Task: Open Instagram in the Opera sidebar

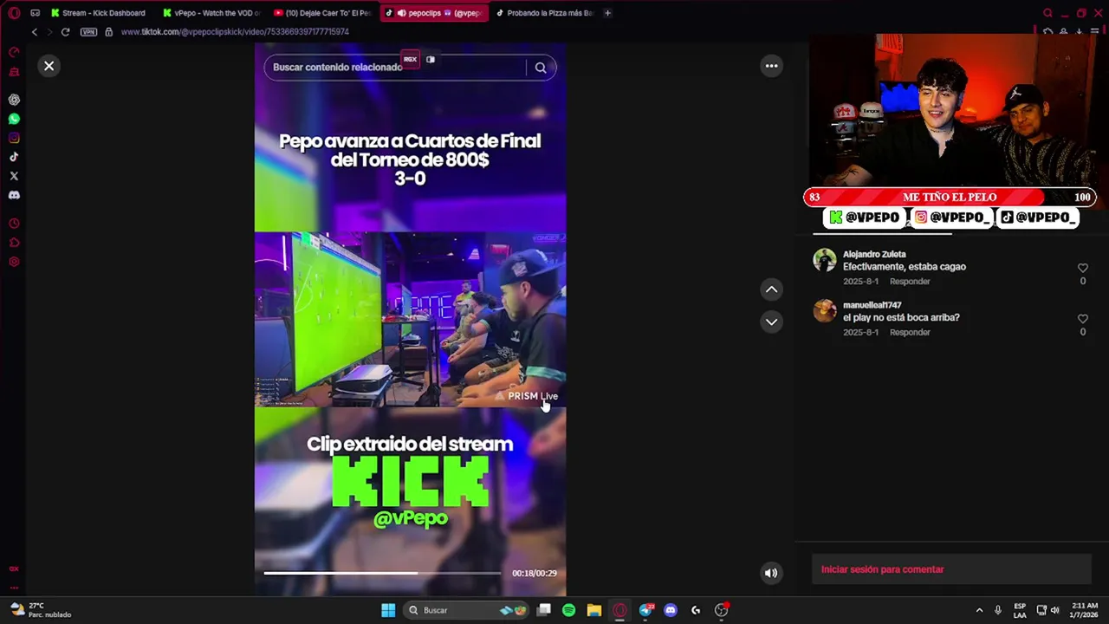Action: click(14, 138)
